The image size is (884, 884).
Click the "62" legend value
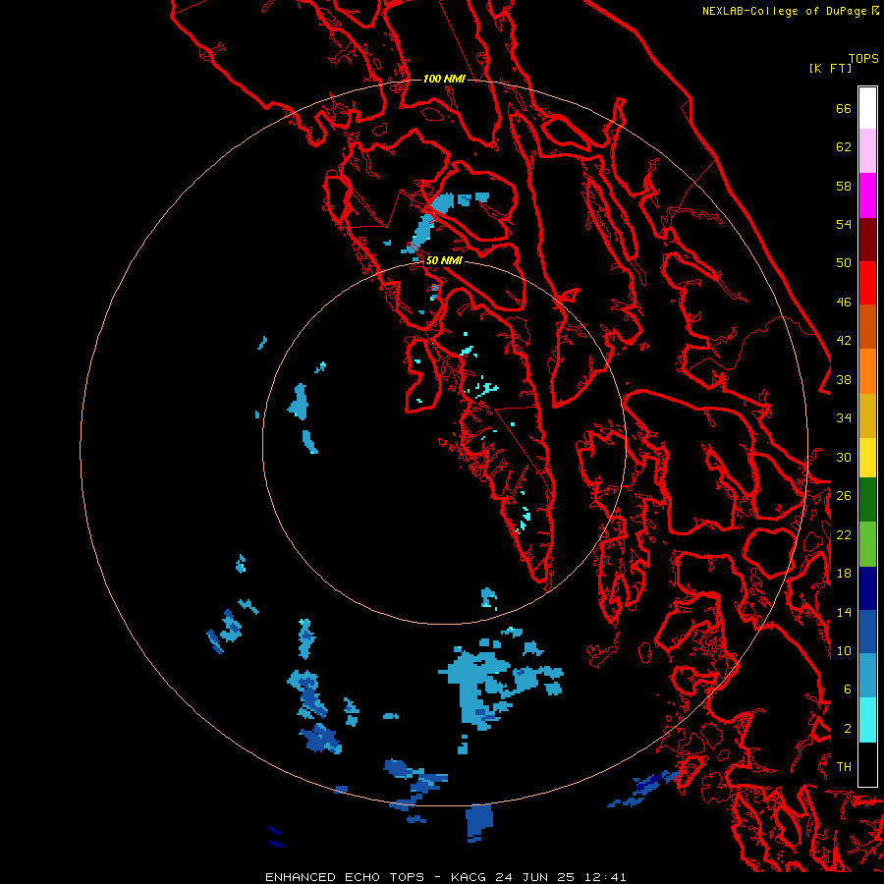(844, 147)
